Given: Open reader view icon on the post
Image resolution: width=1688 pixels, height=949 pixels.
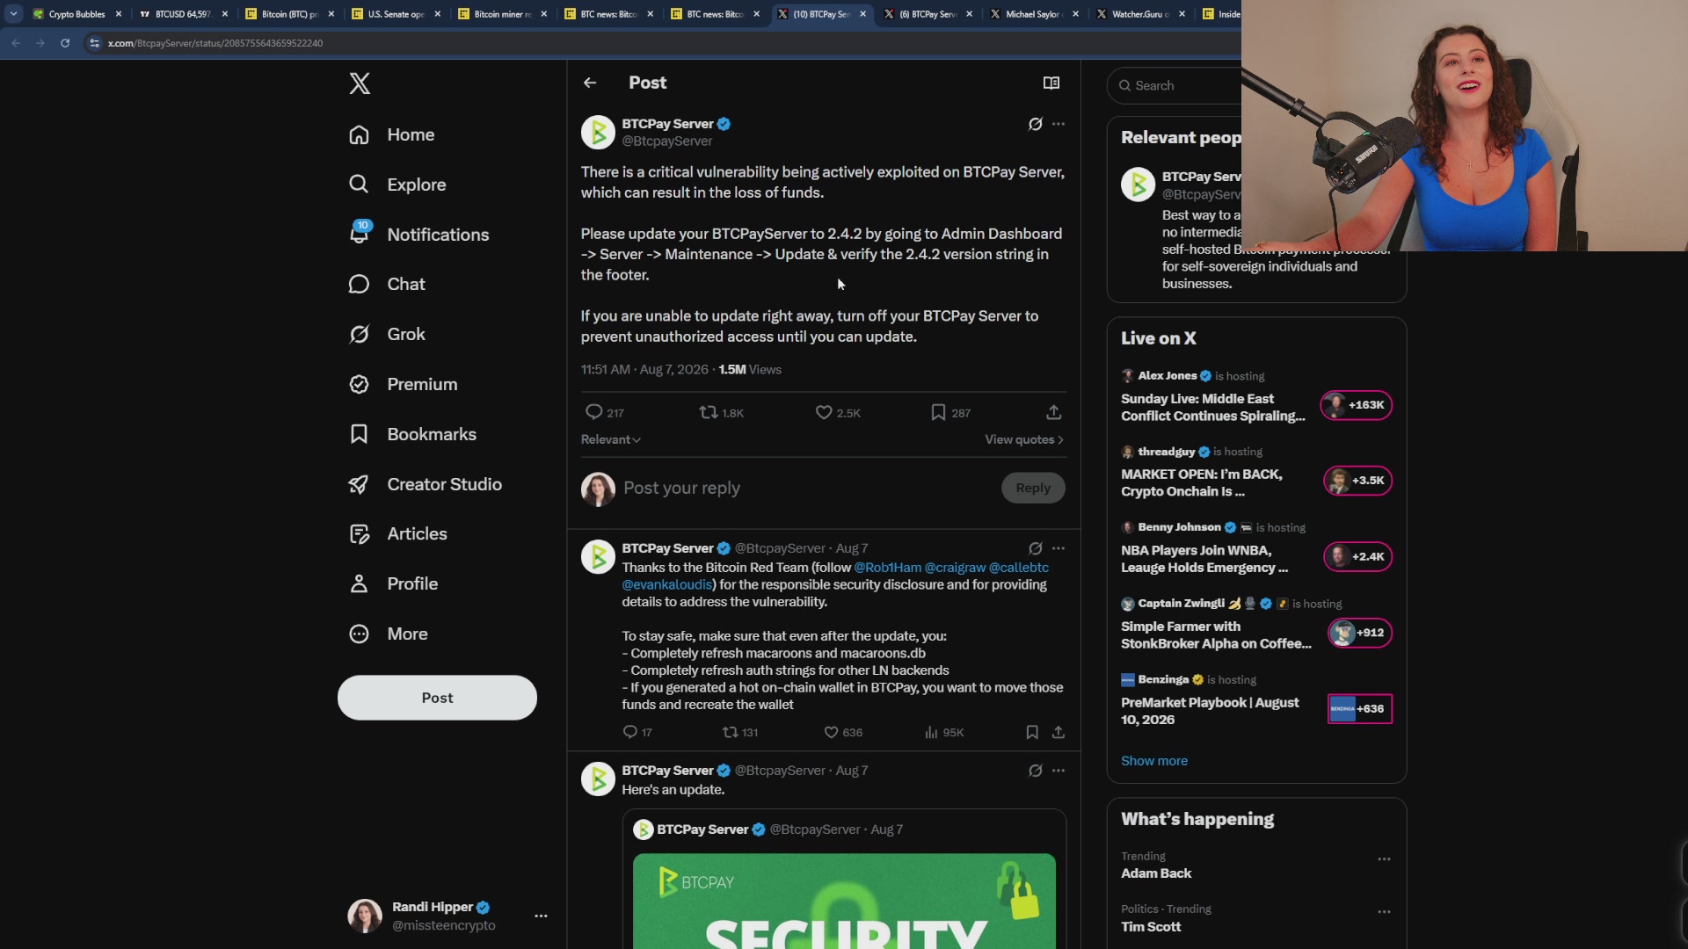Looking at the screenshot, I should (x=1051, y=83).
